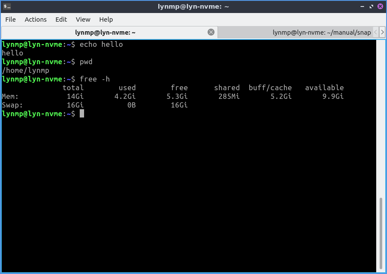The width and height of the screenshot is (387, 274).
Task: Open the Actions menu
Action: [x=36, y=20]
